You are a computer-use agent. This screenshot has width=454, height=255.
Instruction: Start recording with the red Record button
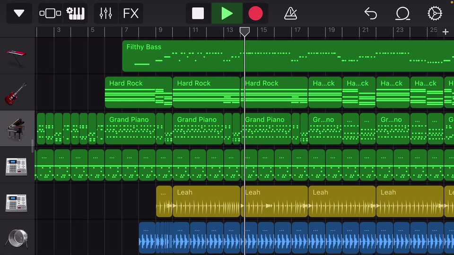pyautogui.click(x=255, y=13)
